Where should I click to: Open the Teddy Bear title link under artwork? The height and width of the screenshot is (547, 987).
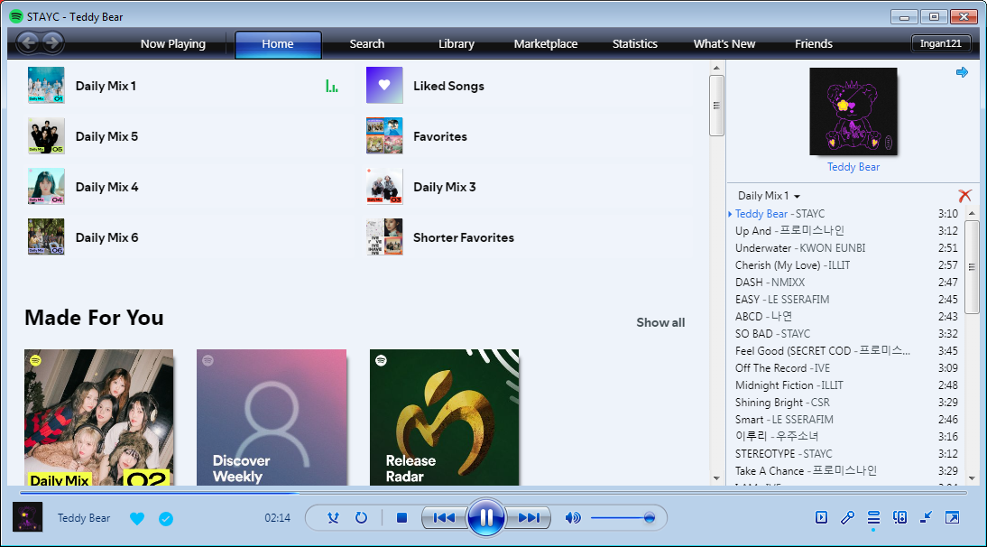pos(853,167)
